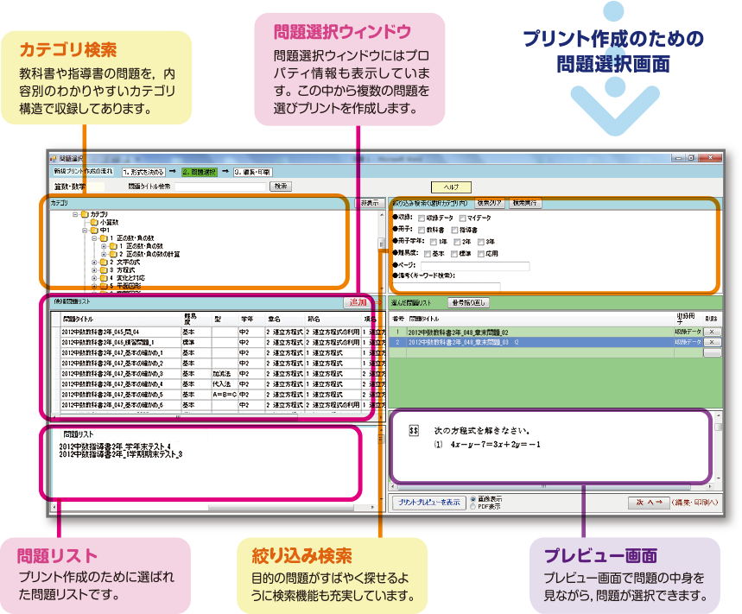Collapse the 1 正の数・負の数 tree node

coord(93,237)
